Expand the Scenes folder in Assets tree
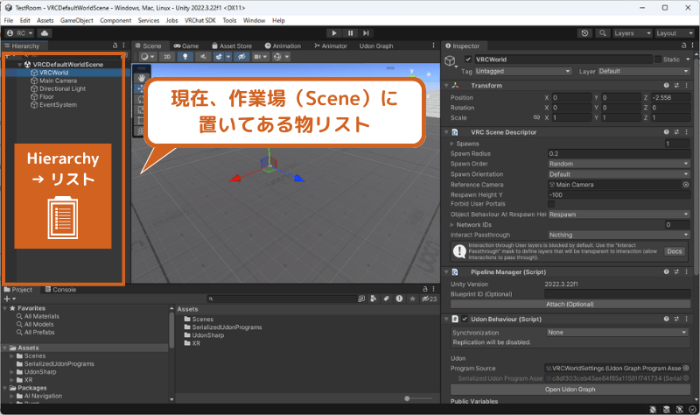700x415 pixels. tap(11, 356)
